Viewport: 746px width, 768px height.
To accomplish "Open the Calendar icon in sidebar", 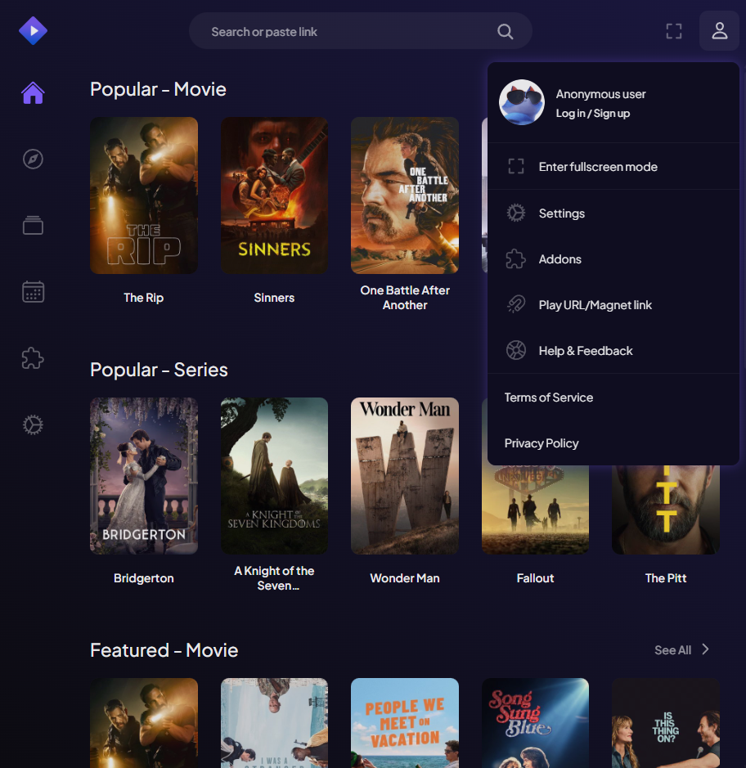I will tap(33, 292).
